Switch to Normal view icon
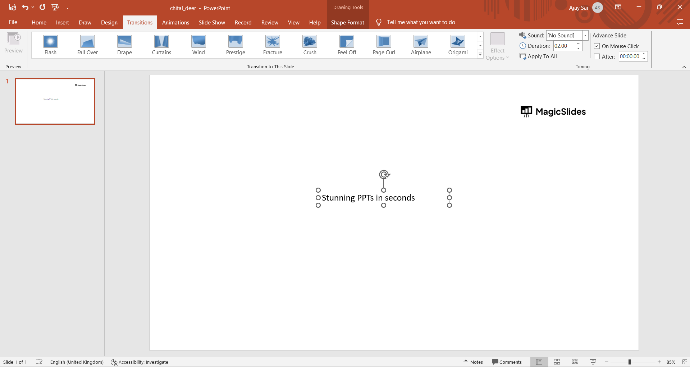The image size is (690, 367). pyautogui.click(x=539, y=362)
